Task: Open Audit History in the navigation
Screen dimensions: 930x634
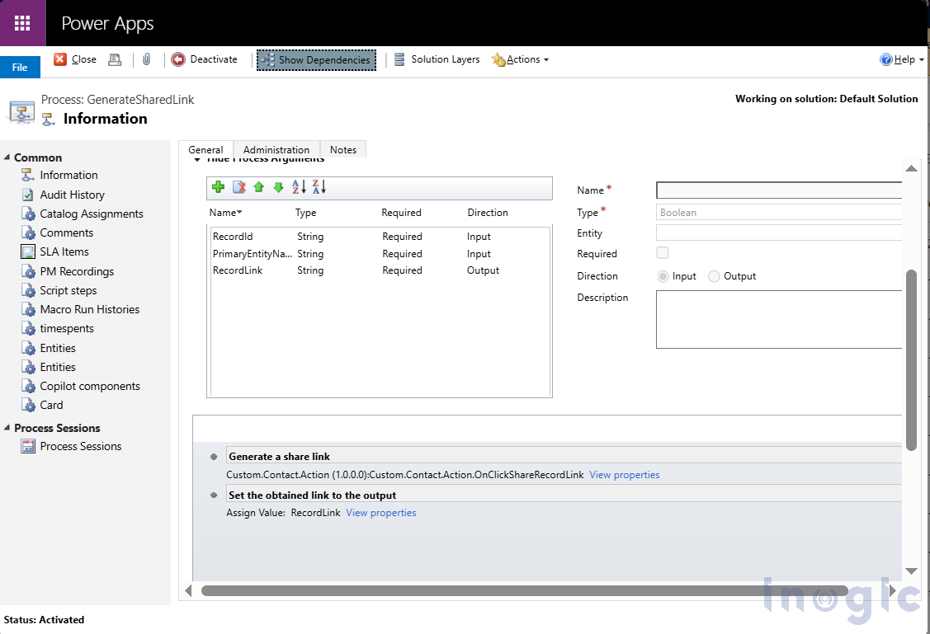Action: point(73,195)
